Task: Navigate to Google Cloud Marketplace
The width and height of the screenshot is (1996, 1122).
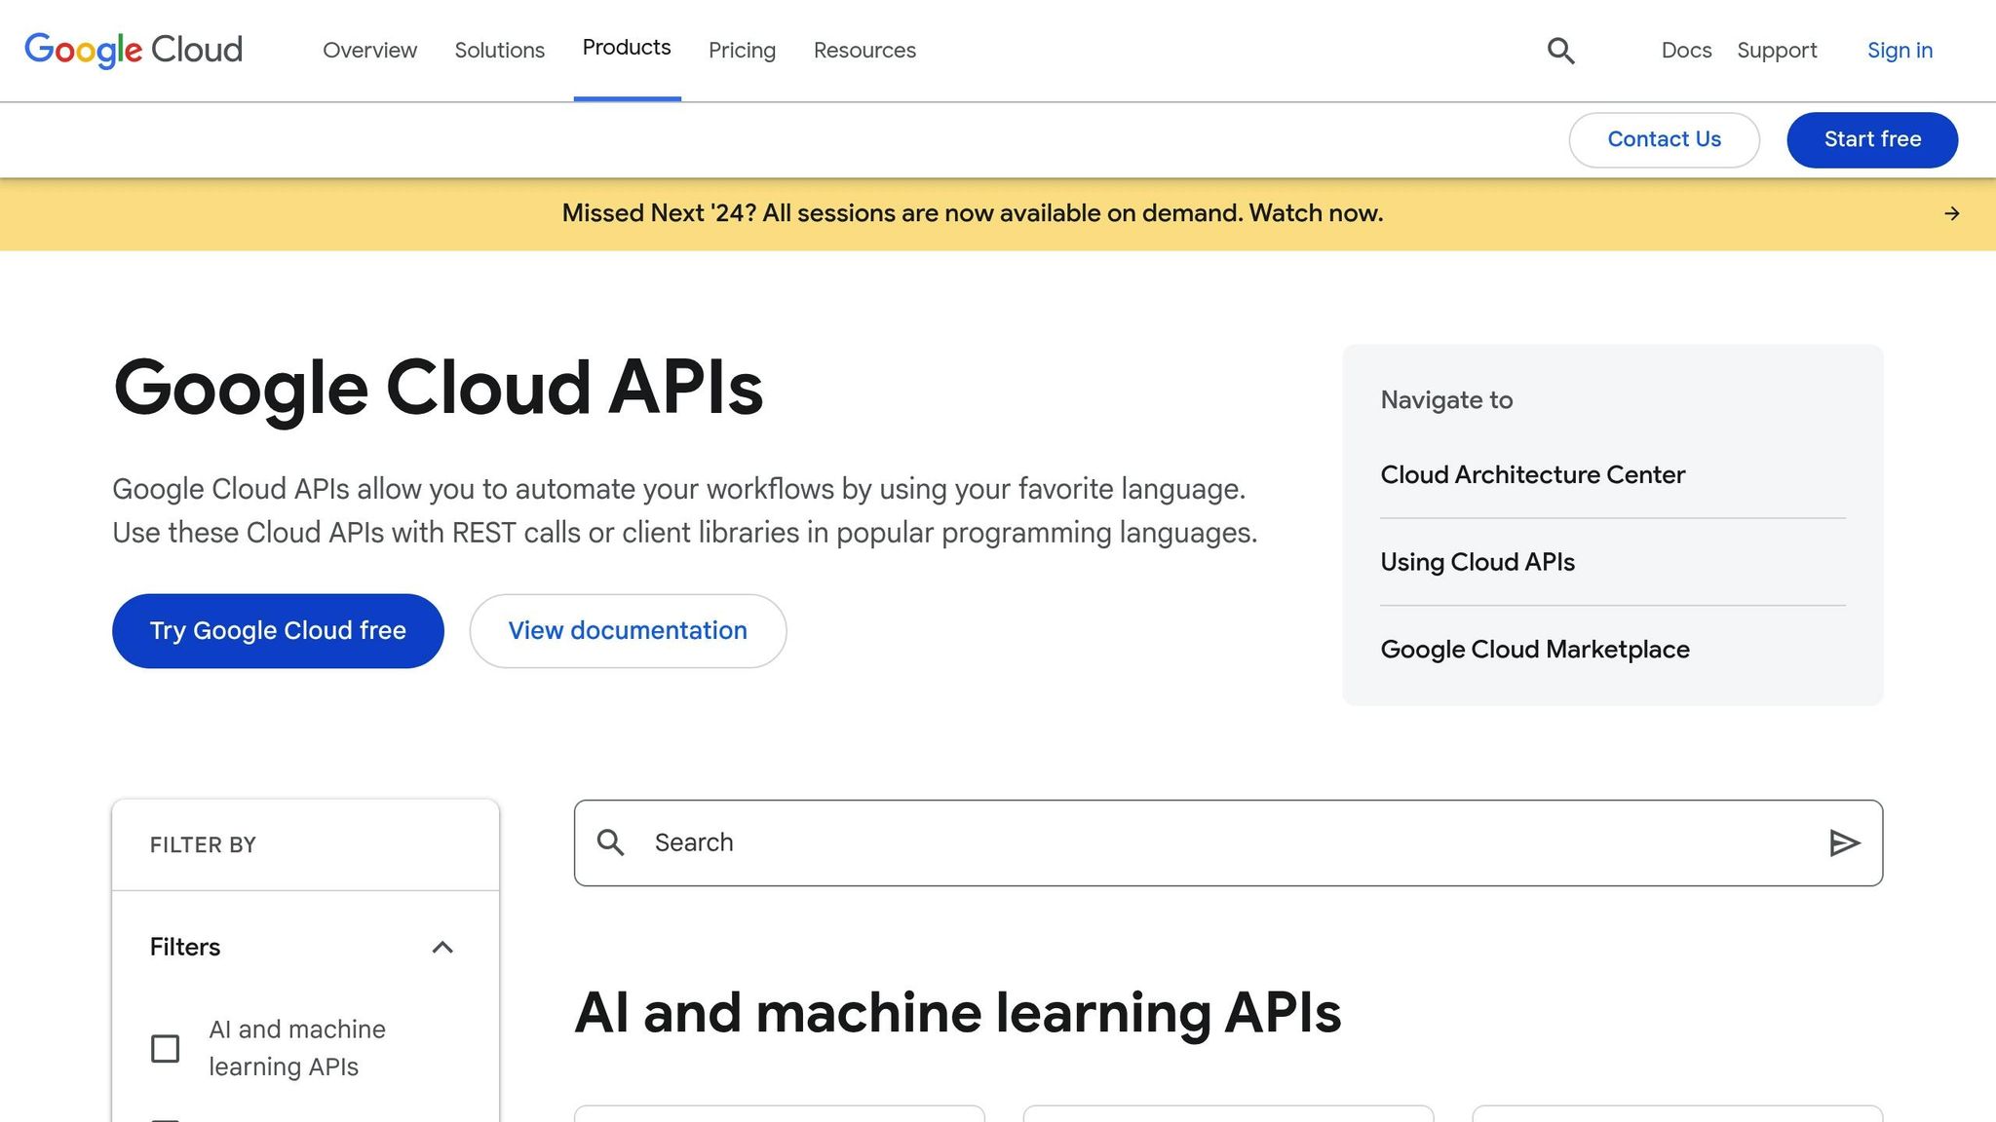Action: click(x=1535, y=650)
